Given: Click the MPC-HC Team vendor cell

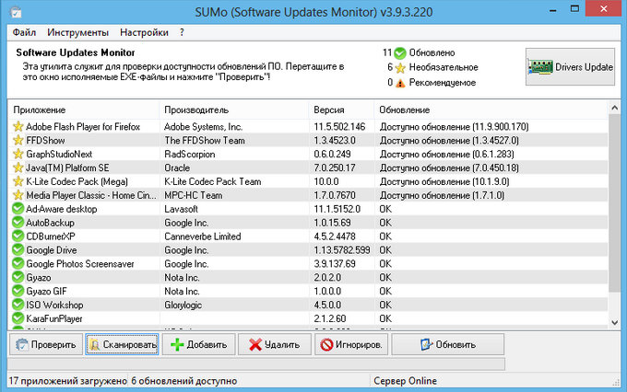Looking at the screenshot, I should tap(193, 195).
